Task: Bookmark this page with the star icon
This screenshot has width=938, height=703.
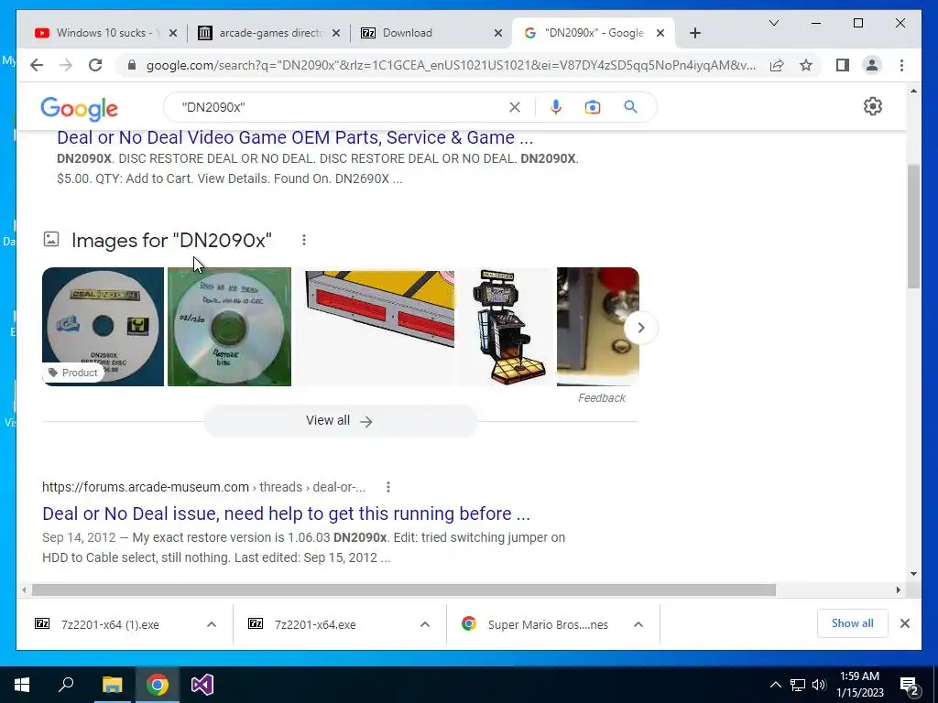Action: pyautogui.click(x=806, y=65)
